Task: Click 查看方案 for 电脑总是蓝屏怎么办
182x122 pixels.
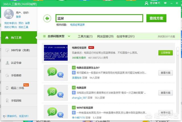Action: (x=166, y=73)
